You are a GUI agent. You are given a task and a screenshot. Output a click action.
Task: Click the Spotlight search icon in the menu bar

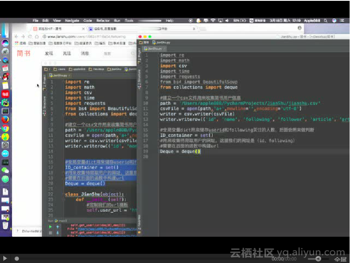(326, 20)
